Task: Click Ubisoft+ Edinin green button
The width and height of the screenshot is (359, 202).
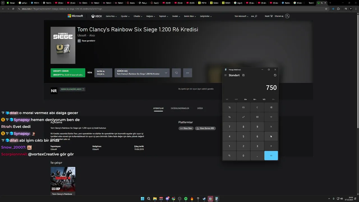Action: (68, 73)
